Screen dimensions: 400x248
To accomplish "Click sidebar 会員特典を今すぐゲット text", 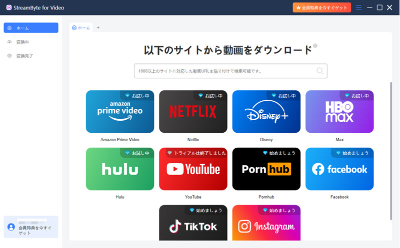I will click(35, 230).
